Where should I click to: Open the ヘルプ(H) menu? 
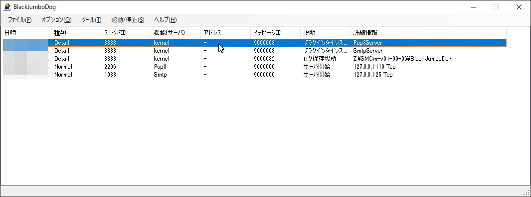click(165, 20)
